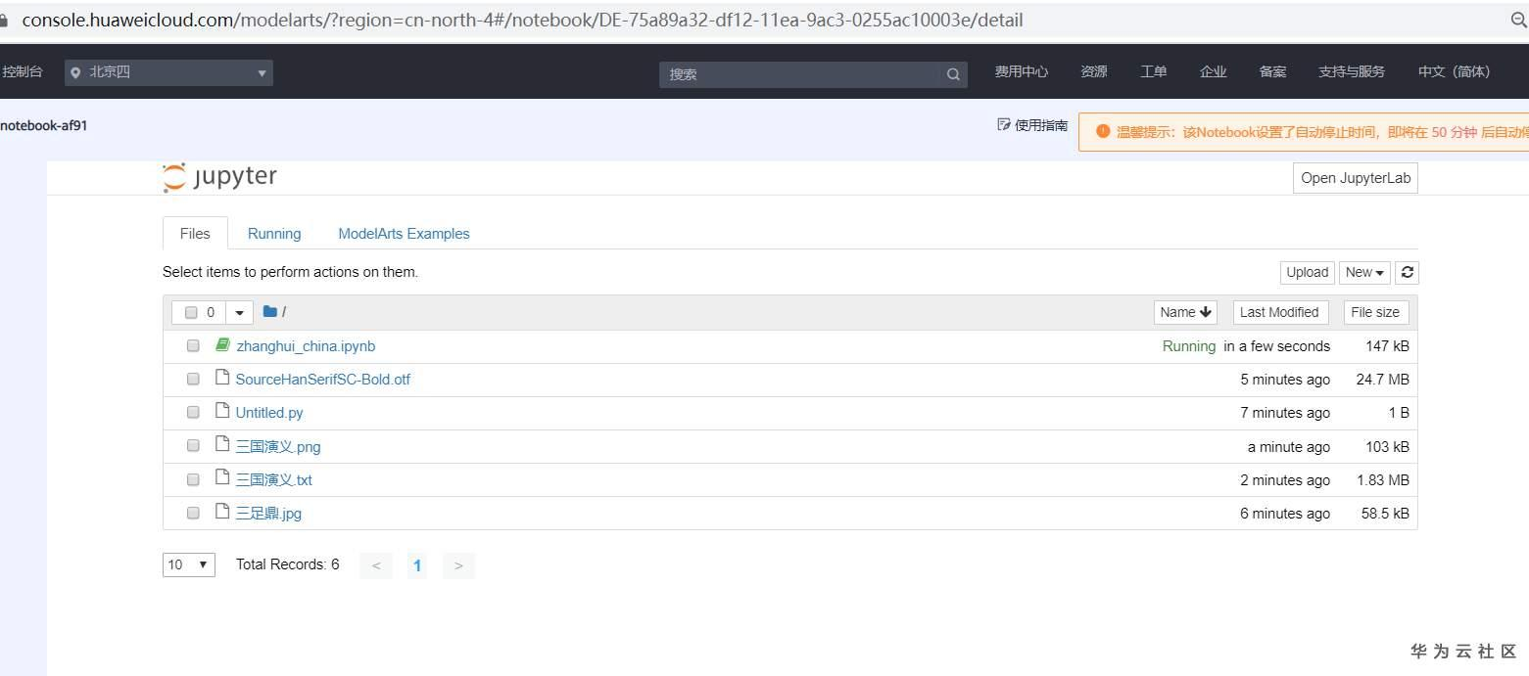Switch to the Running tab
1529x676 pixels.
274,233
